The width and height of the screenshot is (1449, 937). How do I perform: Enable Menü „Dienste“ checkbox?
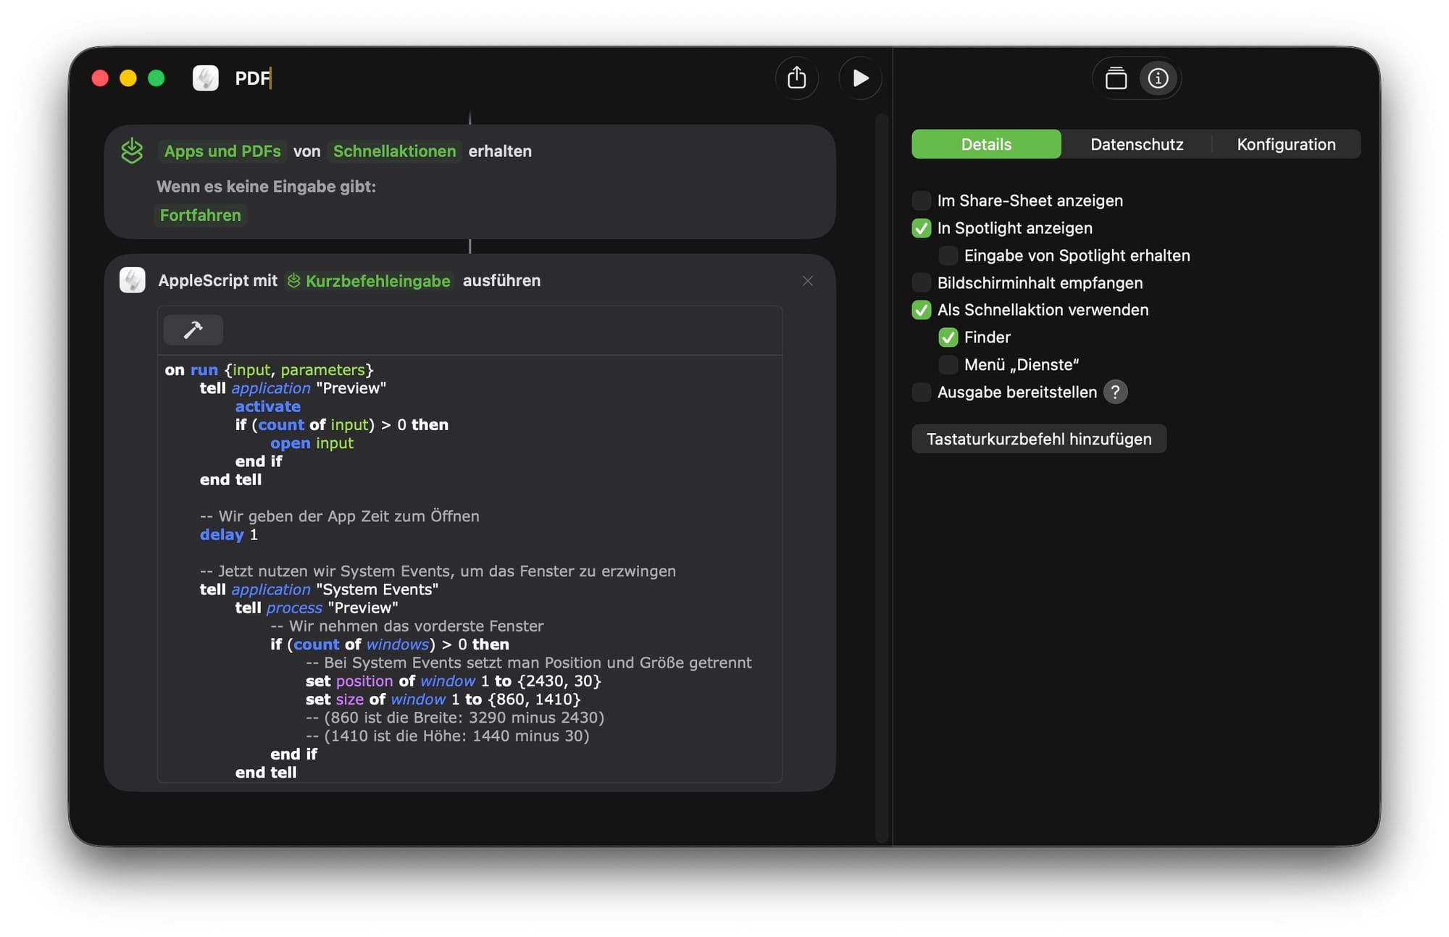[x=948, y=365]
